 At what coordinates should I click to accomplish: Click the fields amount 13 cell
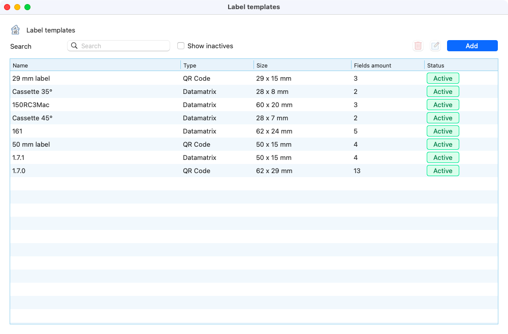357,171
